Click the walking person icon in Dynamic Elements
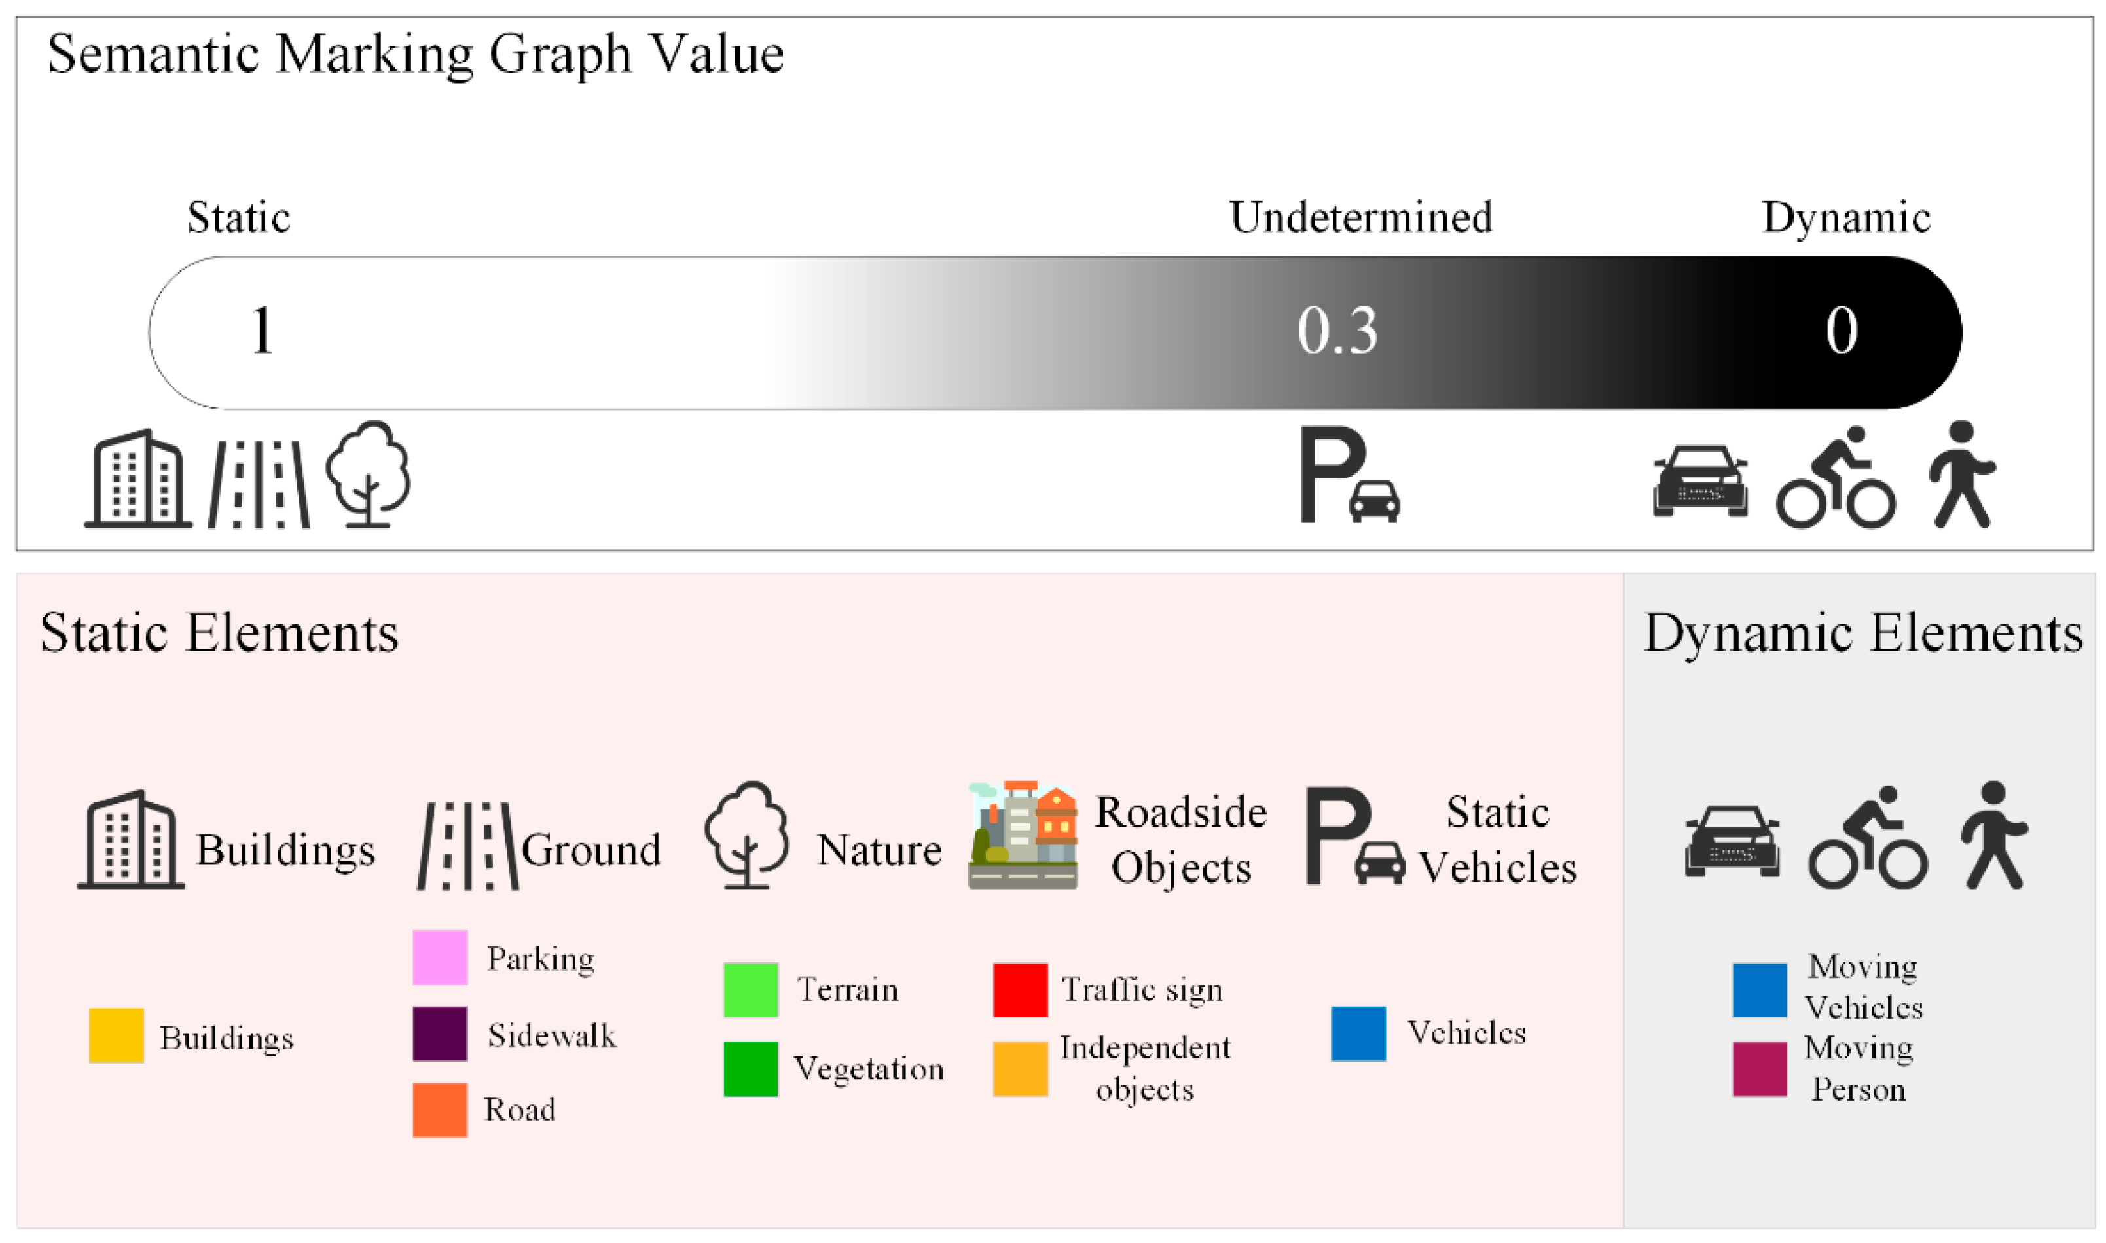The height and width of the screenshot is (1243, 2106). (x=1994, y=835)
